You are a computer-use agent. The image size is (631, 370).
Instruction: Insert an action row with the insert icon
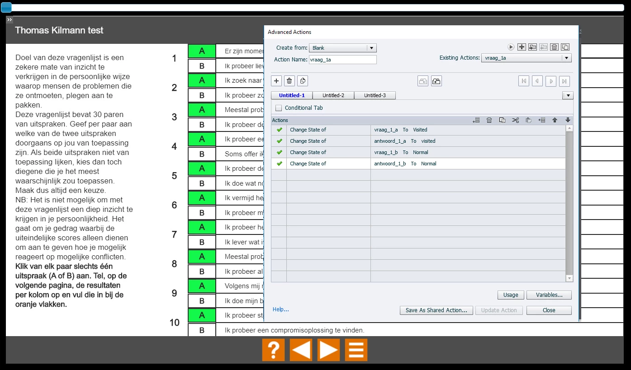(541, 120)
